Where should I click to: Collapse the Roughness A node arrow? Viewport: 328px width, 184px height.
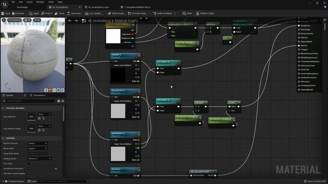point(139,91)
